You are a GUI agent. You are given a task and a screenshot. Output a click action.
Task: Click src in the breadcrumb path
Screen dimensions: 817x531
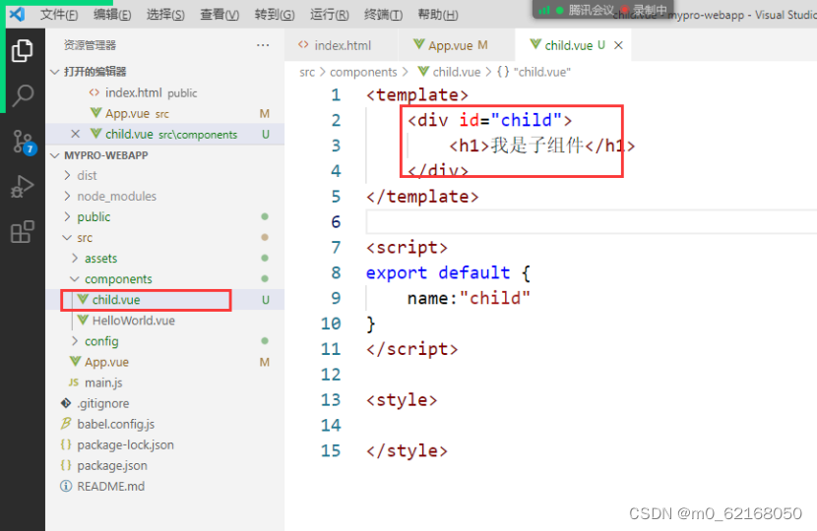coord(307,72)
